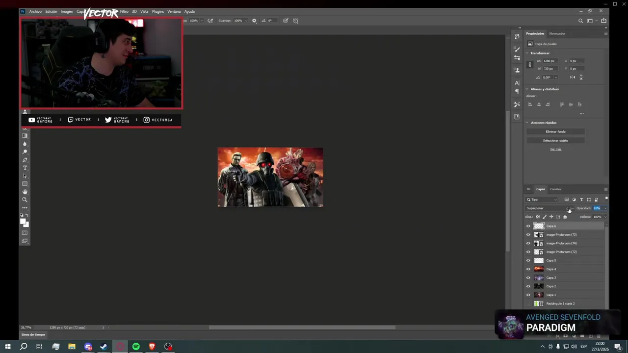Viewport: 628px width, 353px height.
Task: Switch to the Canales tab
Action: [555, 189]
